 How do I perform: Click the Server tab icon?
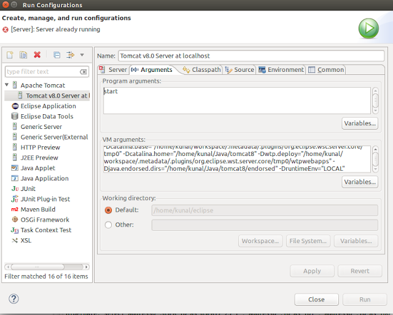[103, 69]
